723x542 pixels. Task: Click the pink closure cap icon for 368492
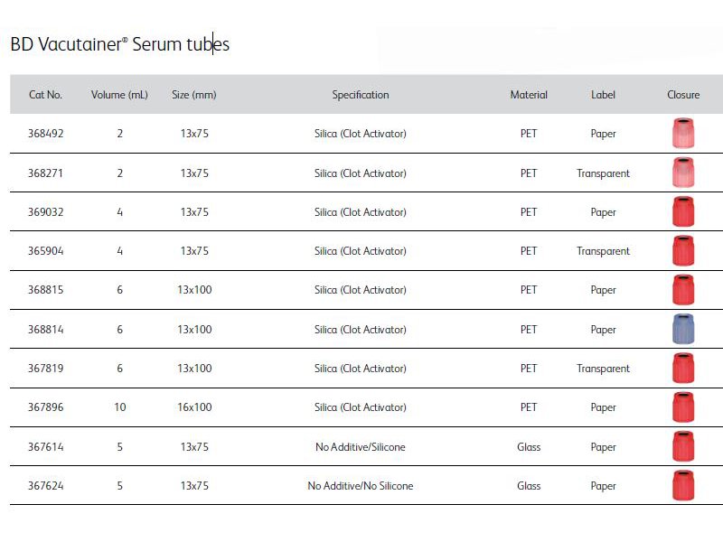coord(683,133)
